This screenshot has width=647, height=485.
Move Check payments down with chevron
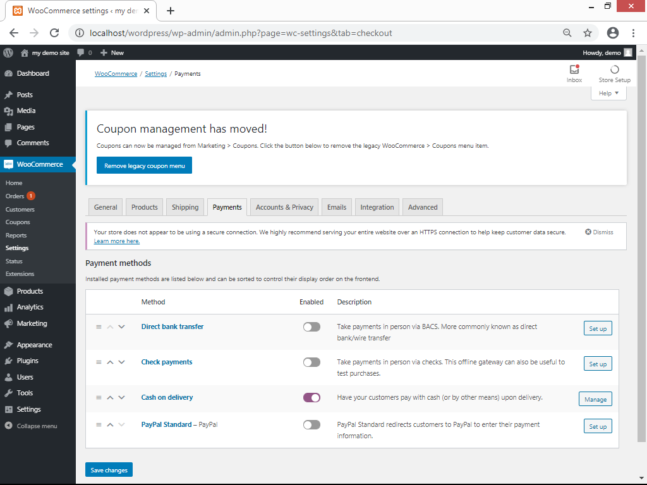click(121, 362)
